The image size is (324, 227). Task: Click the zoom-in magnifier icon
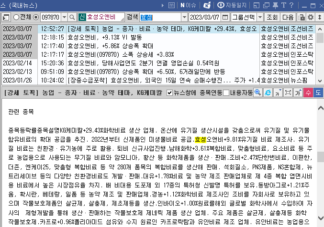coord(257,93)
